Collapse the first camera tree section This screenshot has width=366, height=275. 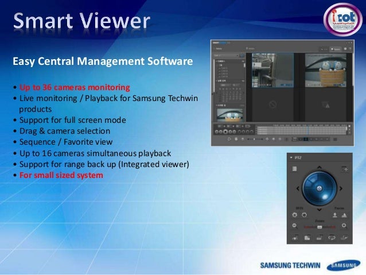tap(217, 61)
